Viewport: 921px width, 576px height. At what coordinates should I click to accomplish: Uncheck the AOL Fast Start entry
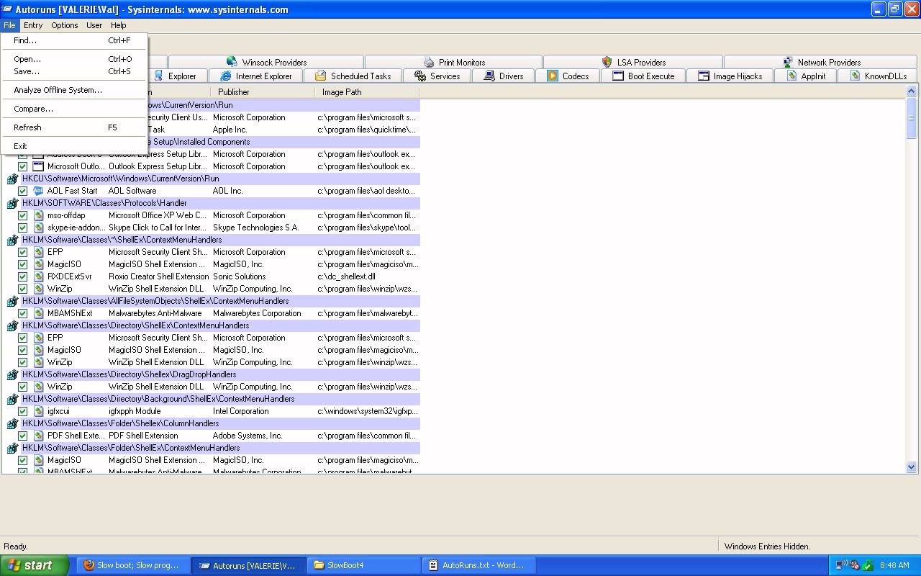point(22,191)
